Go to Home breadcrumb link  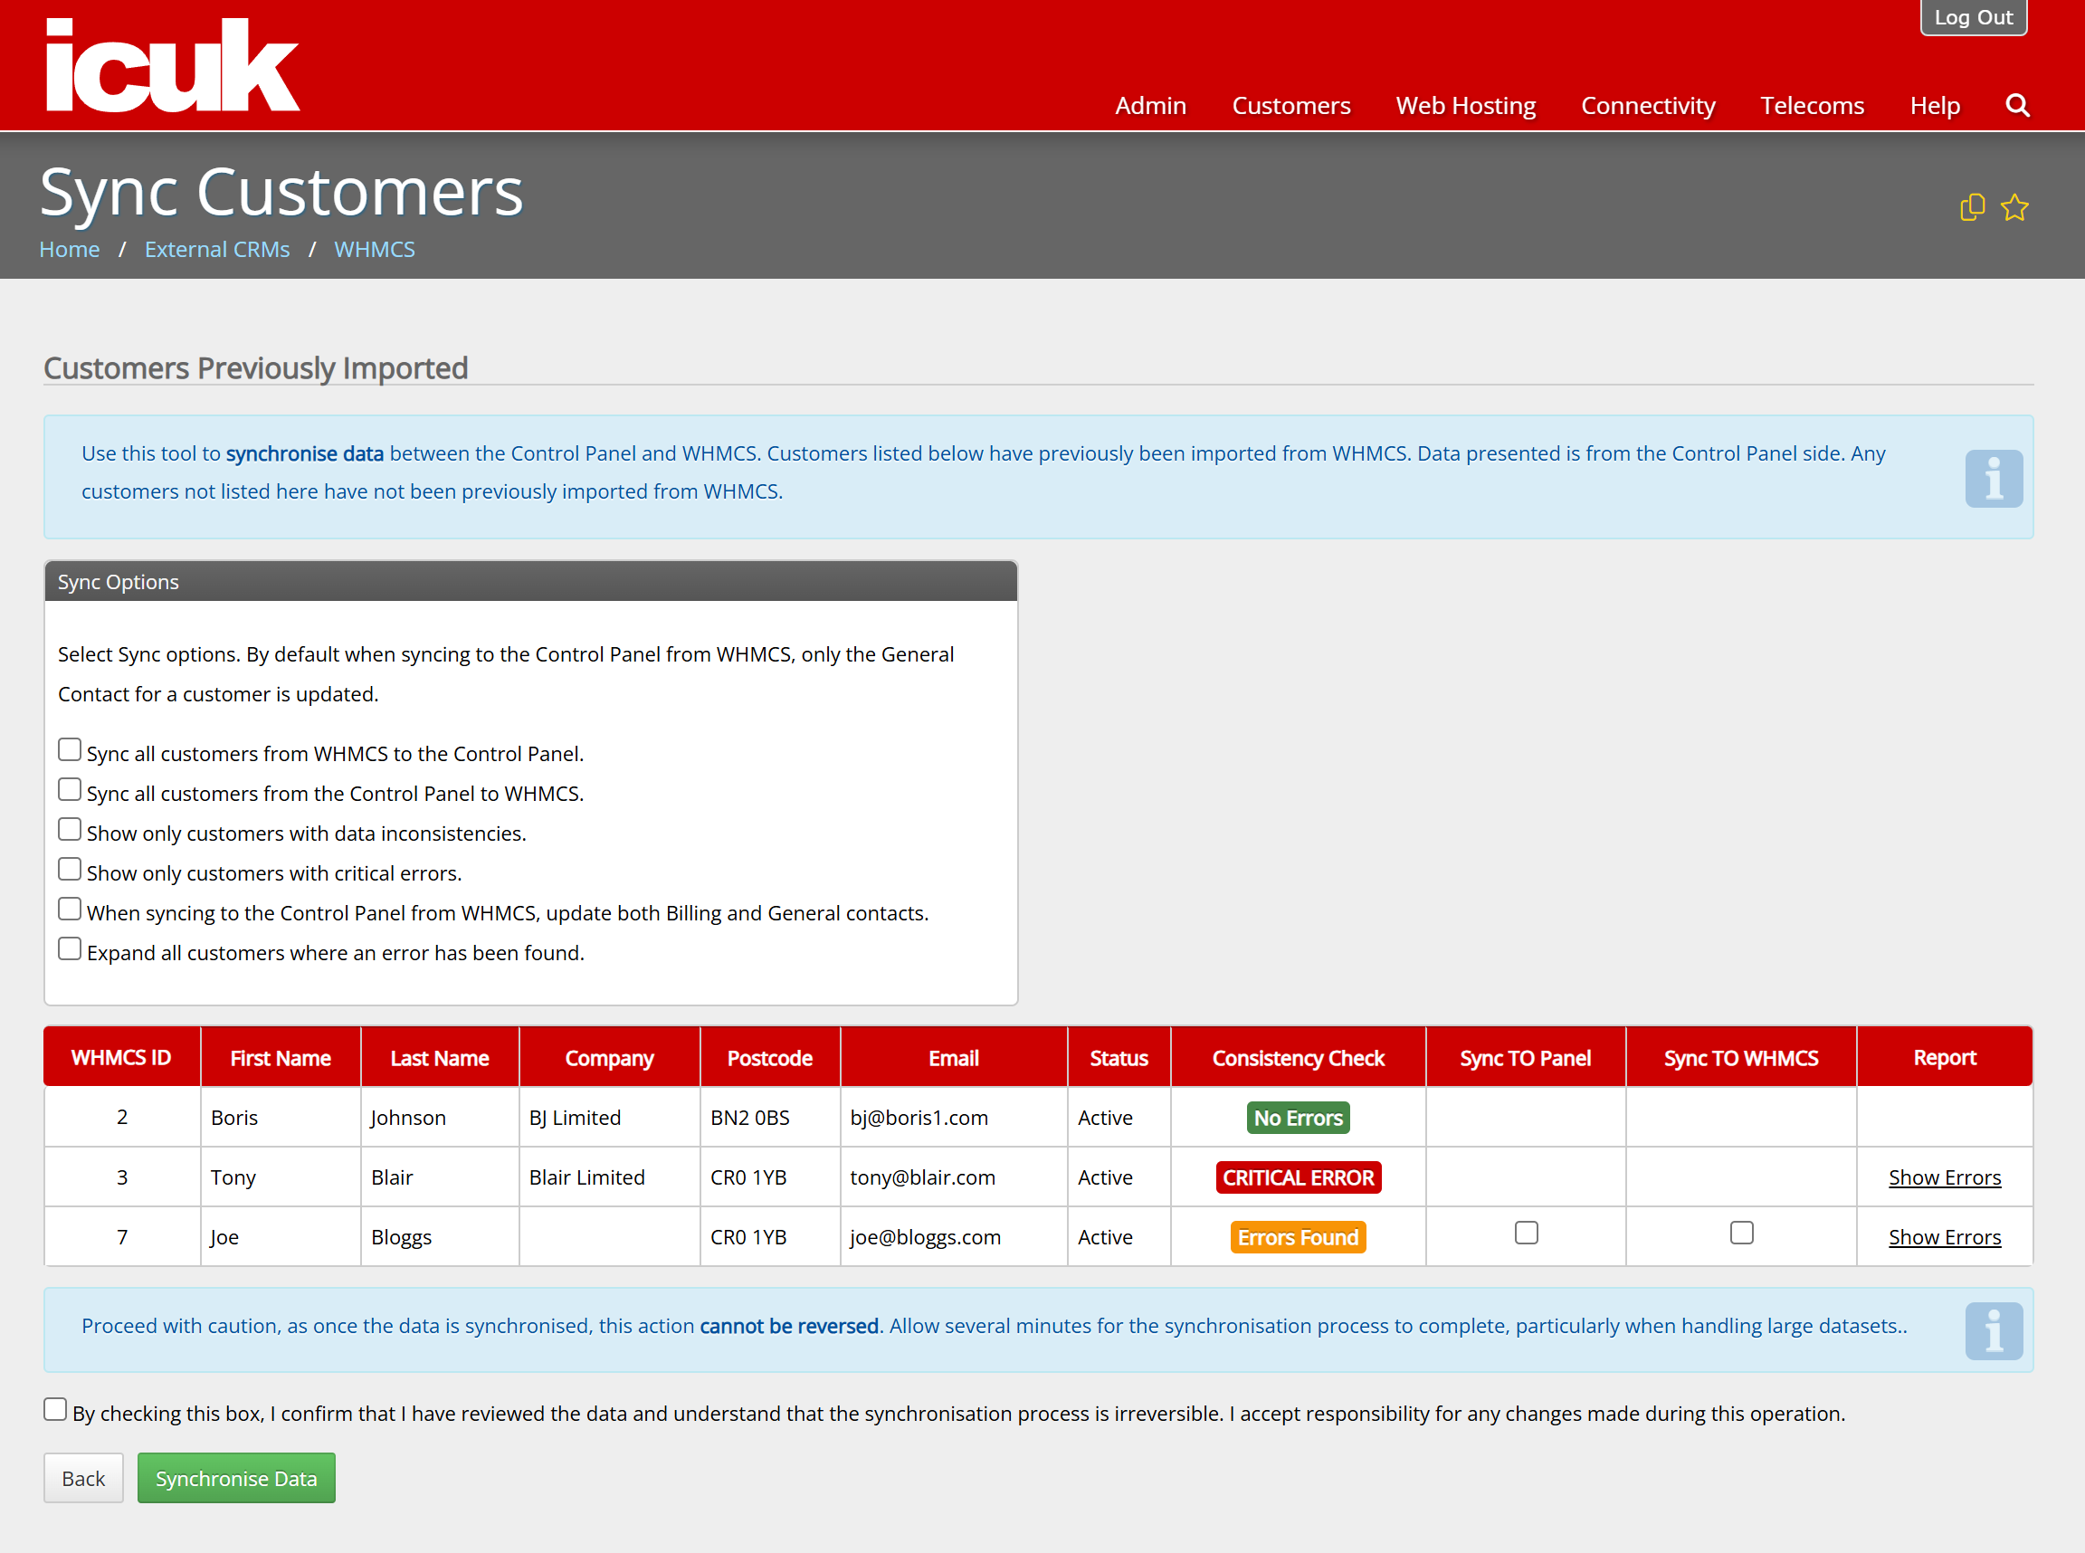coord(70,249)
